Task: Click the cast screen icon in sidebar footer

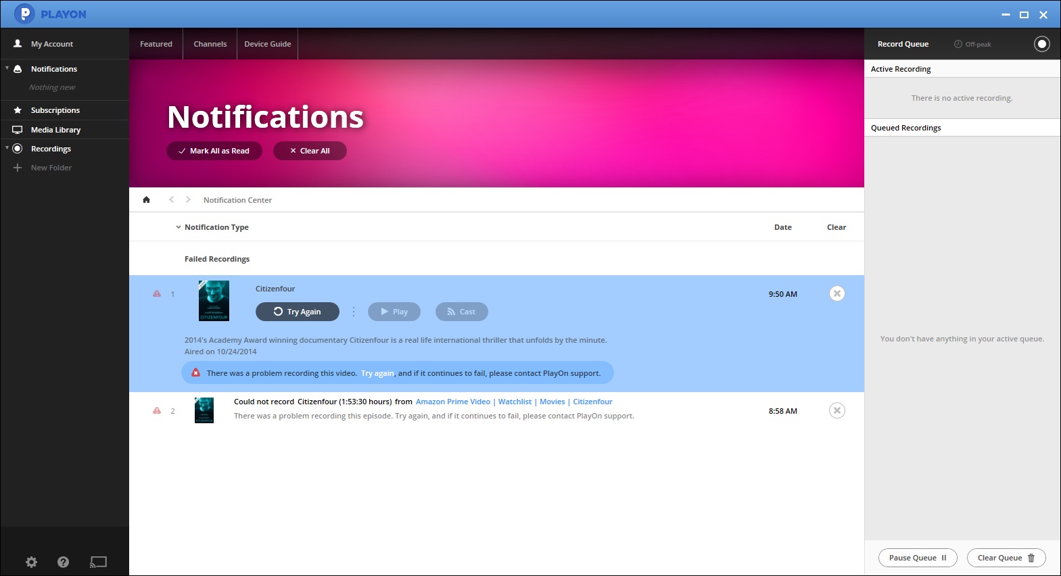Action: click(98, 562)
